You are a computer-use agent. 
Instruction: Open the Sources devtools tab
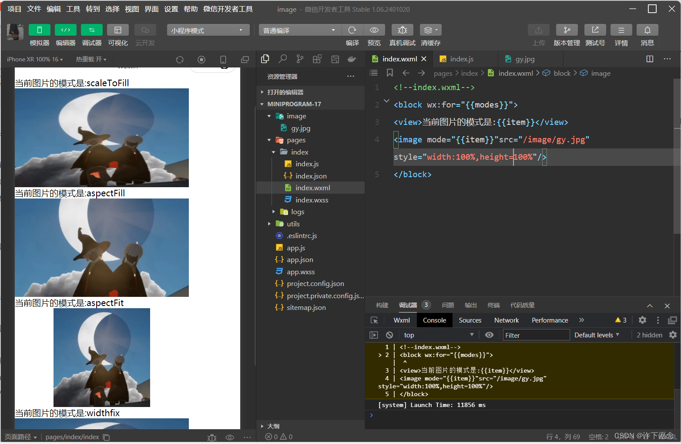pyautogui.click(x=470, y=320)
